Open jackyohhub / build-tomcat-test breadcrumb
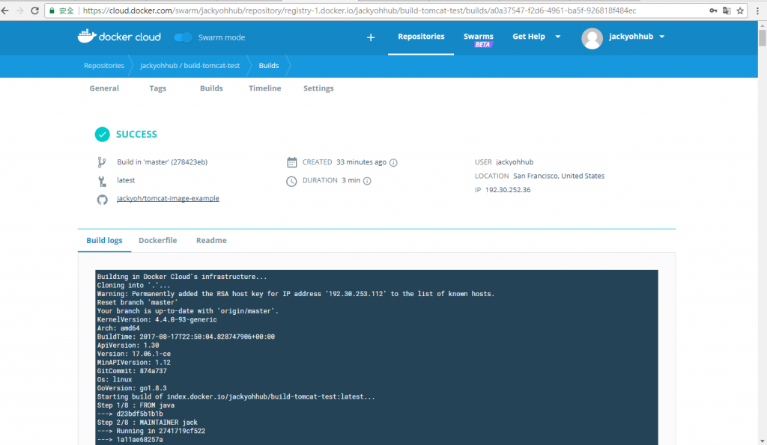The width and height of the screenshot is (767, 445). click(190, 66)
